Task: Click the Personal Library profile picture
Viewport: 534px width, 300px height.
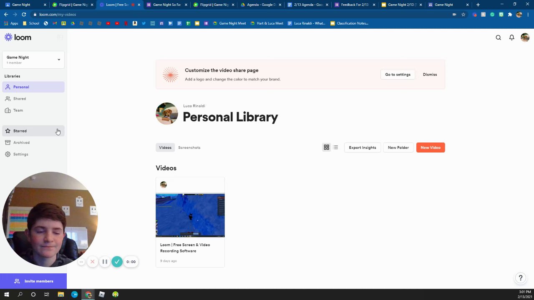Action: [167, 113]
